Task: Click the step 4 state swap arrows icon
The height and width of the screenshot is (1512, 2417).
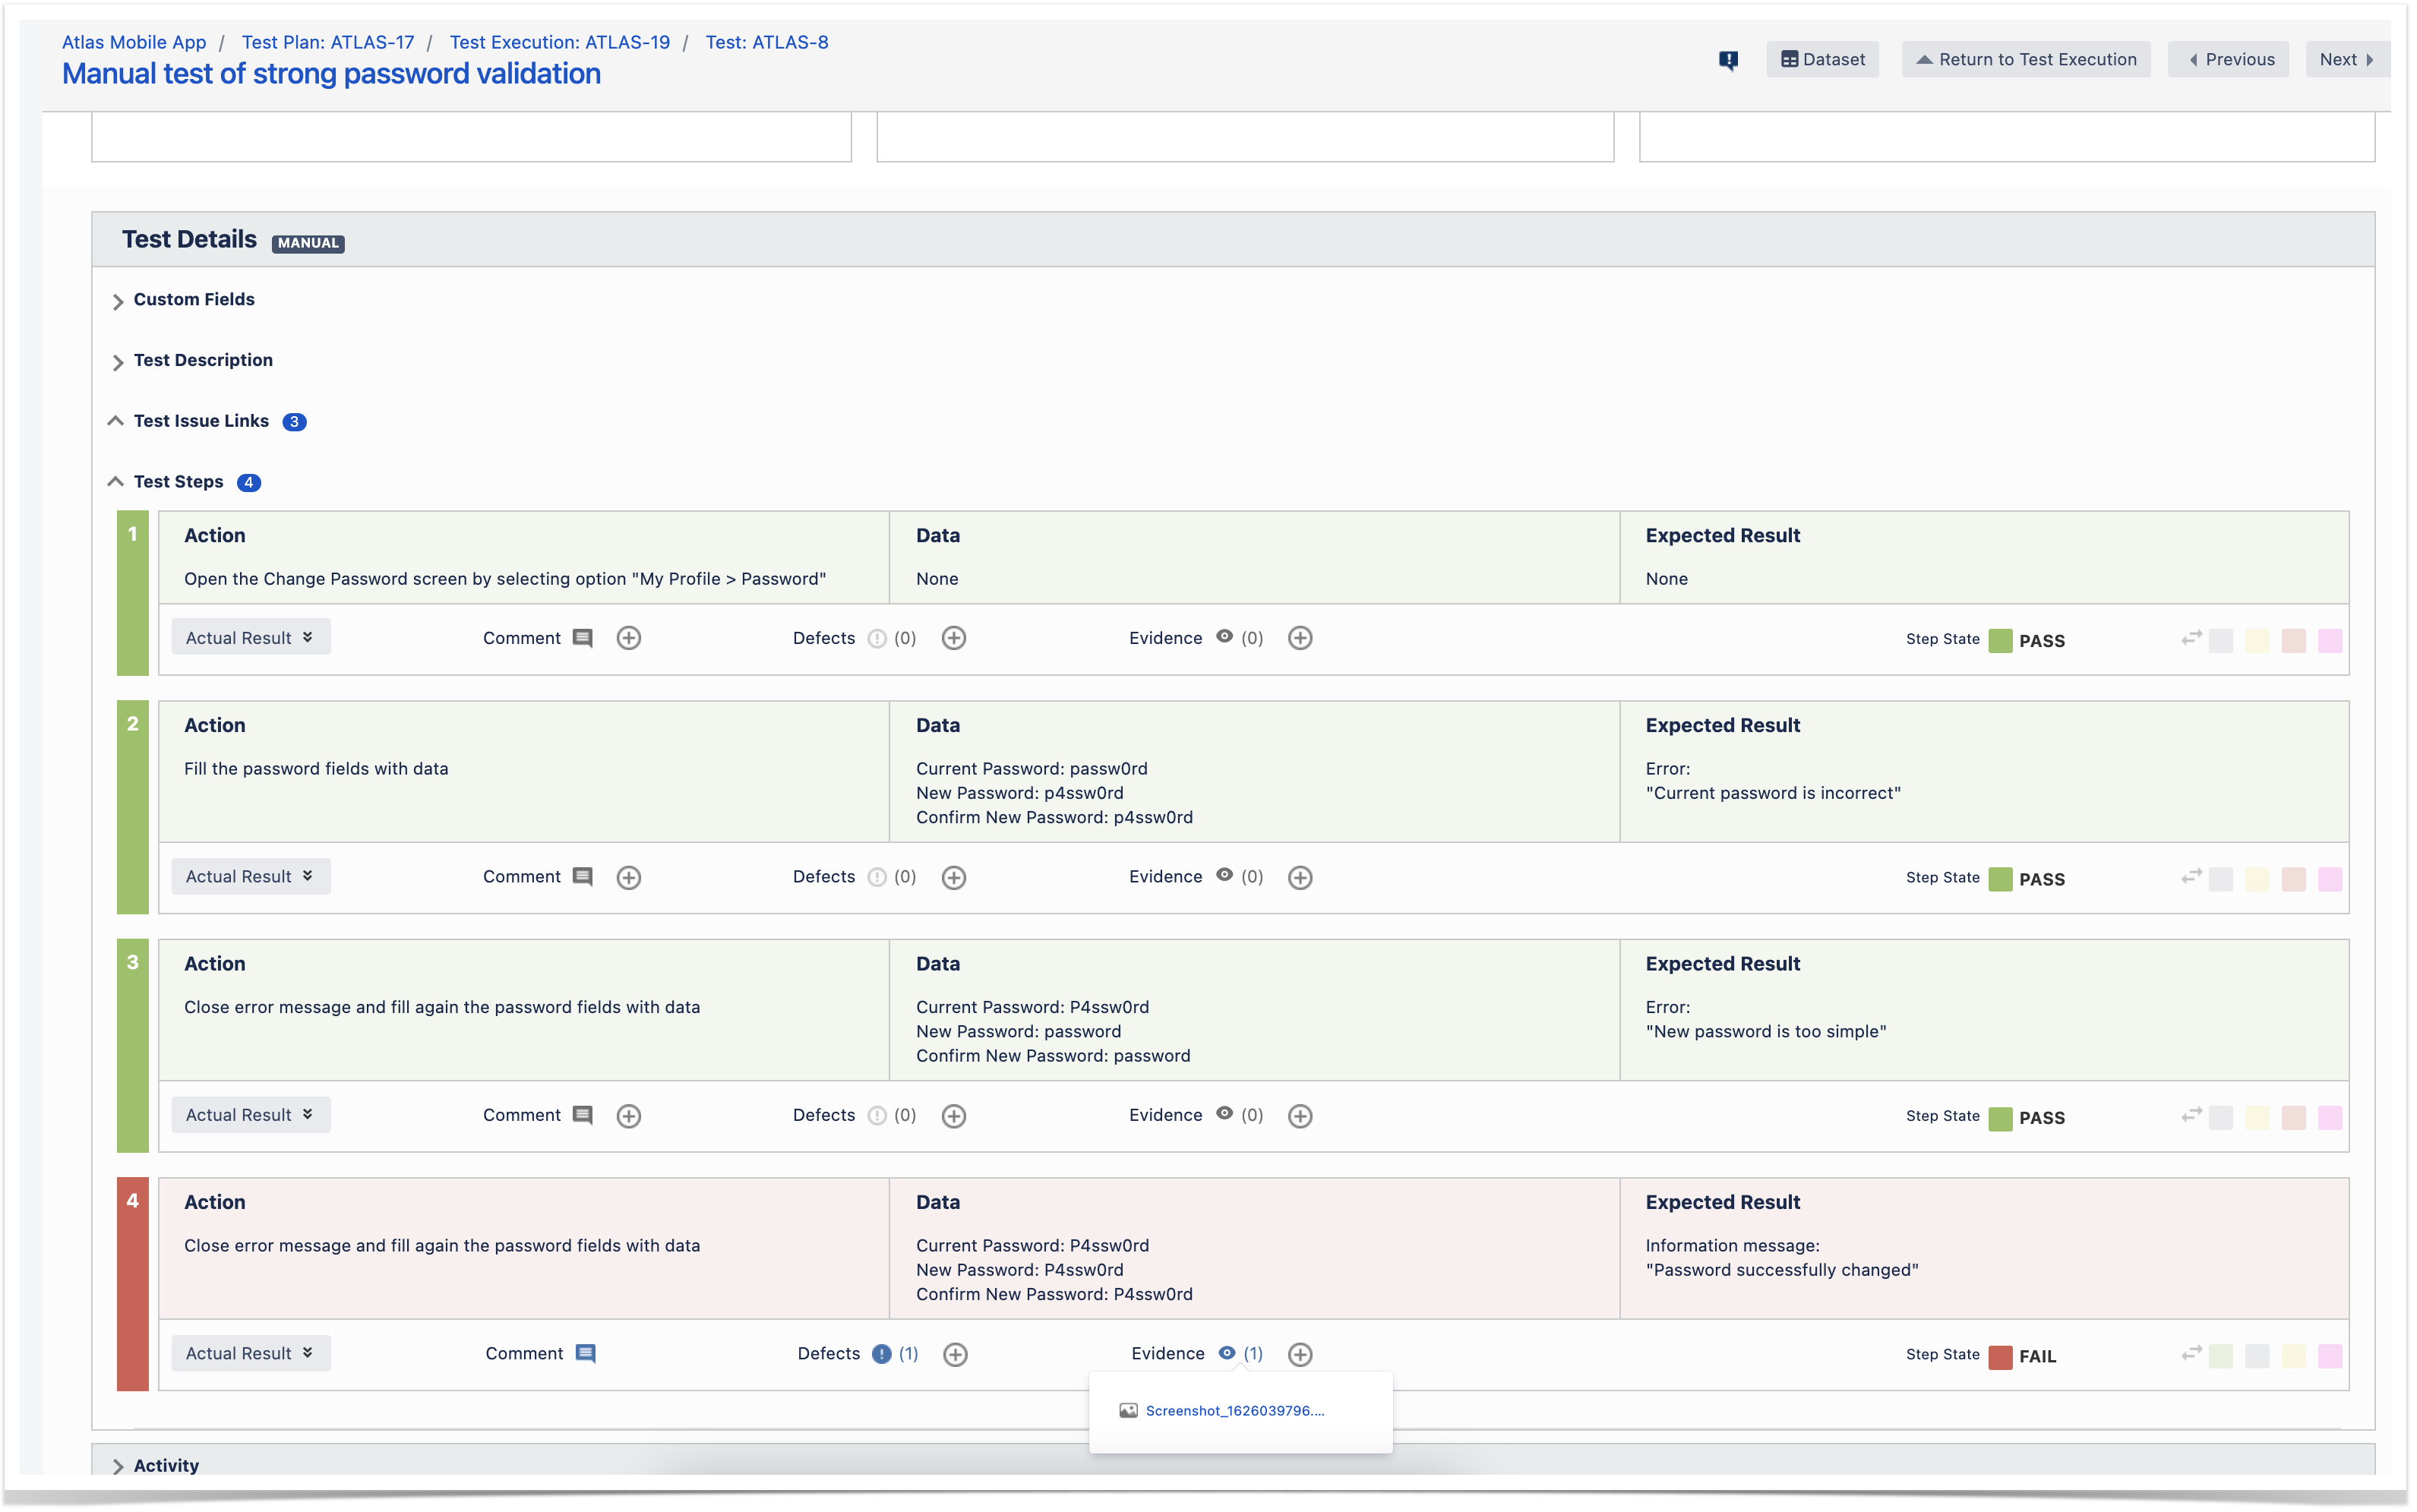Action: point(2191,1354)
